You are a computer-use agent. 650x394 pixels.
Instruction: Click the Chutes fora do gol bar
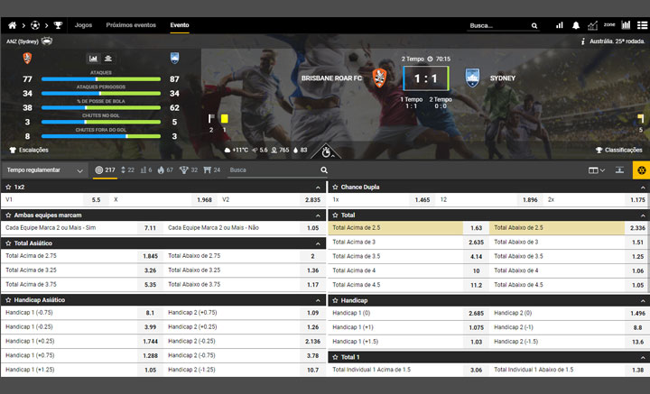click(101, 136)
